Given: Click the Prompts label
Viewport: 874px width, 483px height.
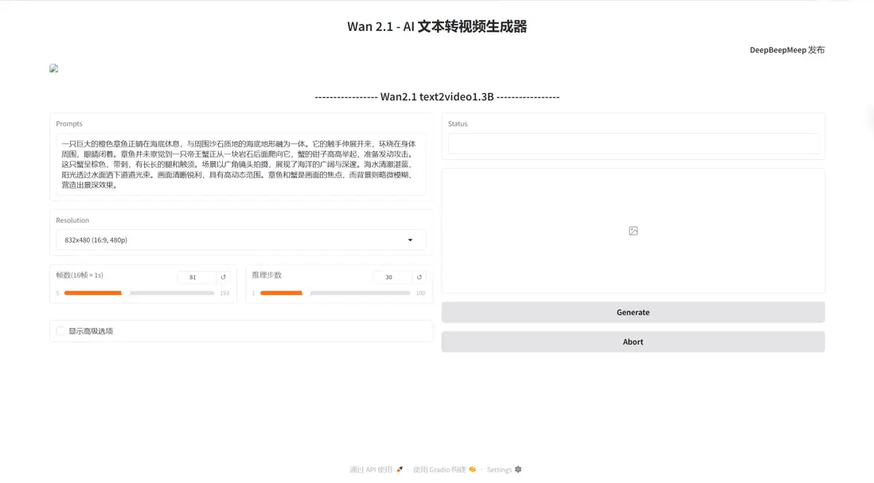Looking at the screenshot, I should pyautogui.click(x=69, y=123).
